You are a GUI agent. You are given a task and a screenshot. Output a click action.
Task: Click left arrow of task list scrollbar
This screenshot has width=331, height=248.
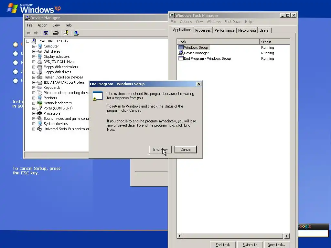179,236
